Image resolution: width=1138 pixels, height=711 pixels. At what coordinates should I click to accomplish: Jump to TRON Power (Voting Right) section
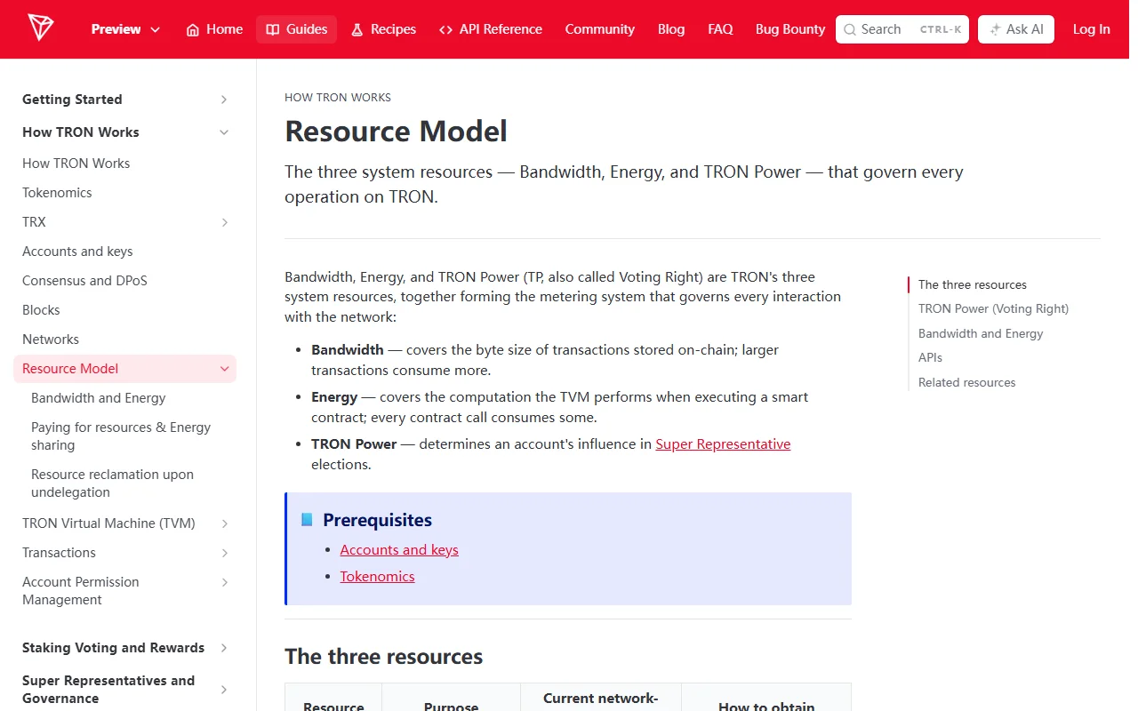tap(993, 309)
